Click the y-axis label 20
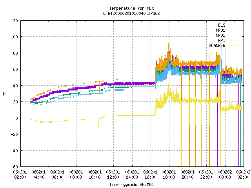The width and height of the screenshot is (251, 188). (15, 102)
